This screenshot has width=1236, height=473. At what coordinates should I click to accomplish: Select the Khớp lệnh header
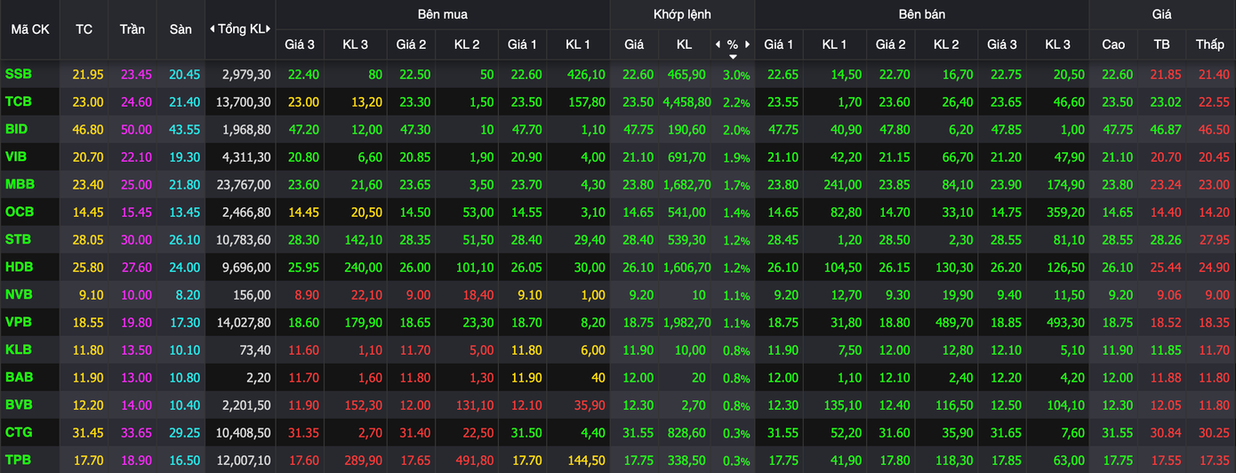coord(682,14)
